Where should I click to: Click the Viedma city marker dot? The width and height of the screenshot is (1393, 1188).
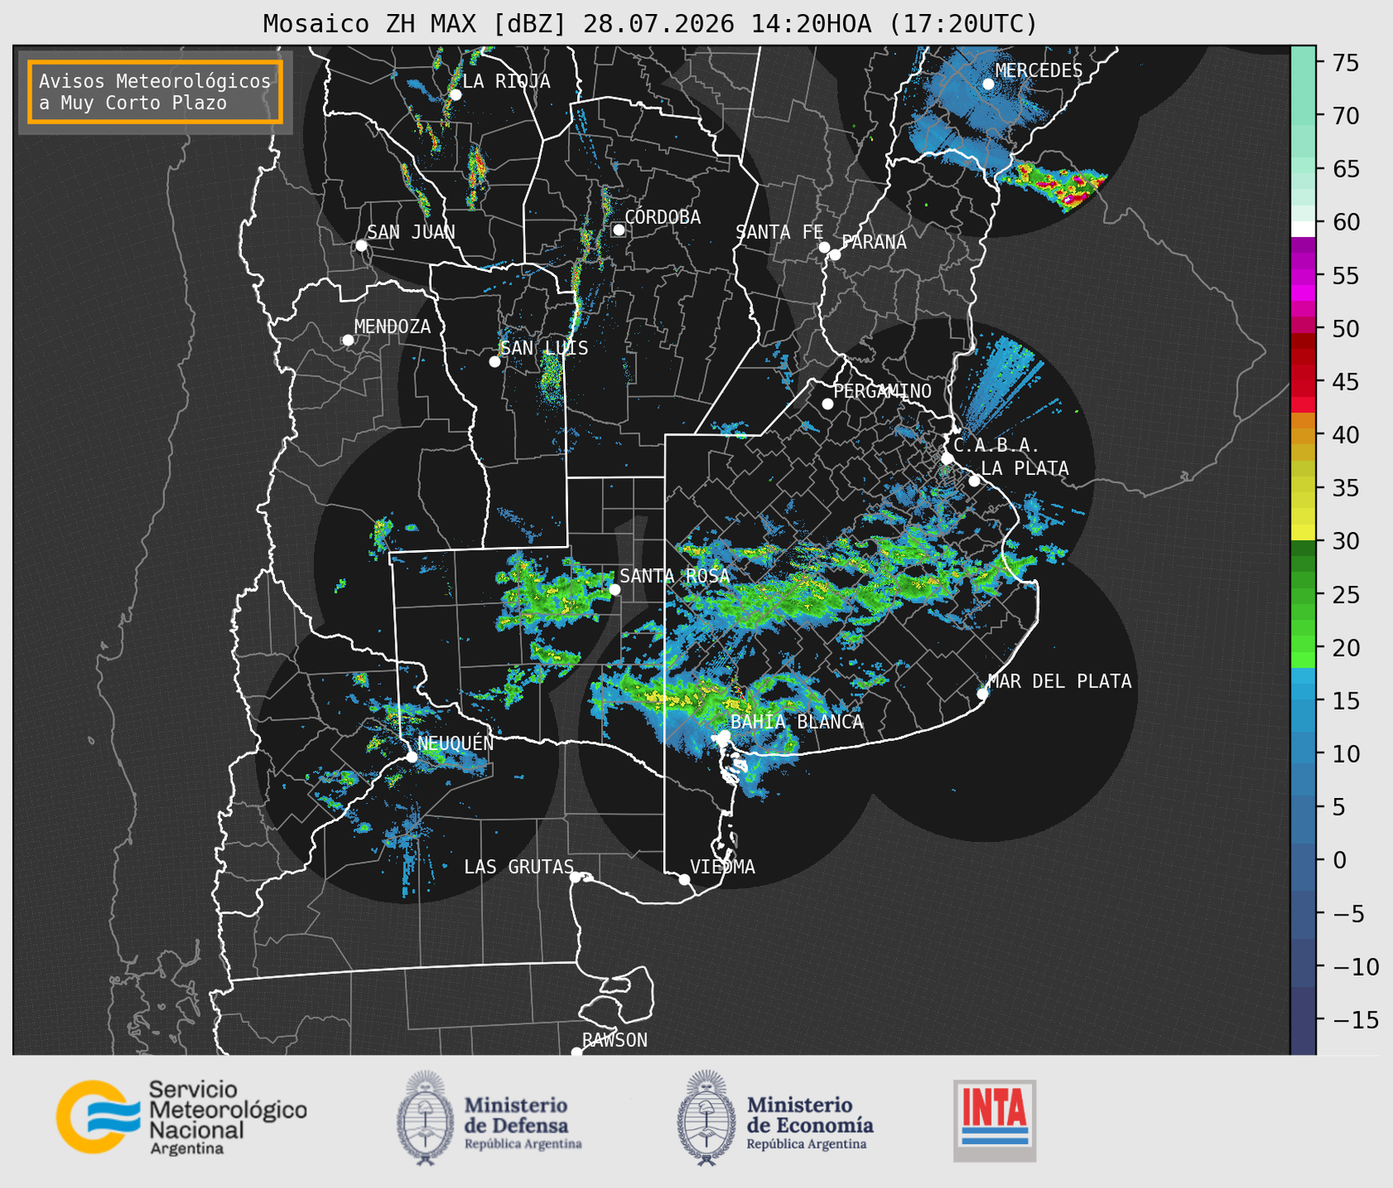pos(684,879)
